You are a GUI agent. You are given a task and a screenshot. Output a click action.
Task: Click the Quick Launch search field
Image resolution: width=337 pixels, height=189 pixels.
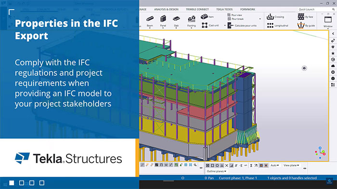316,10
